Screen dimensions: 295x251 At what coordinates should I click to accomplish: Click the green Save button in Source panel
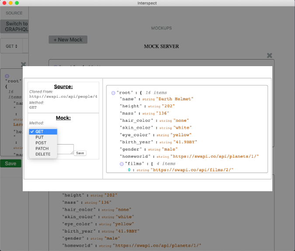tap(10, 163)
